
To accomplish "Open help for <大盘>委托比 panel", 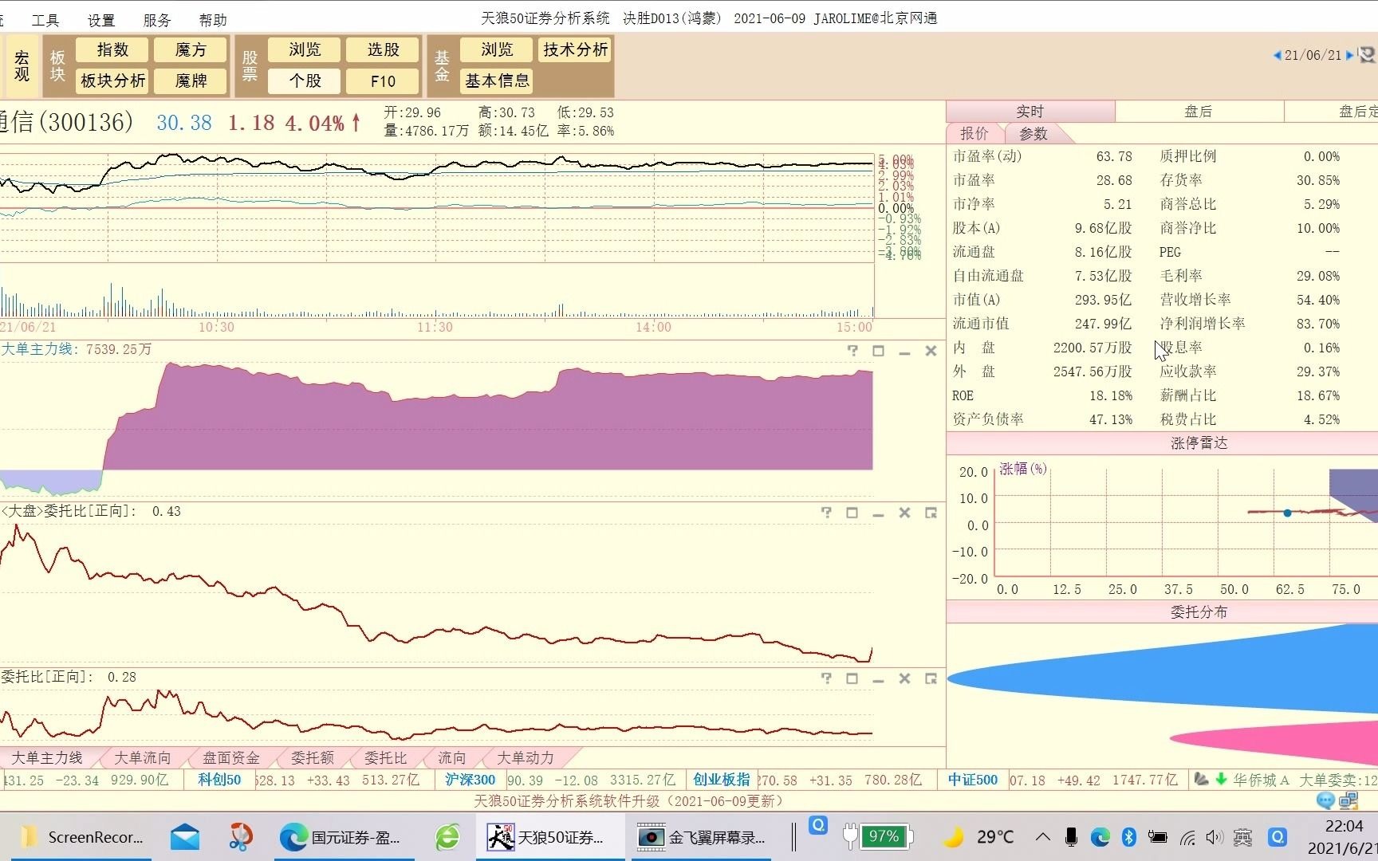I will (826, 513).
